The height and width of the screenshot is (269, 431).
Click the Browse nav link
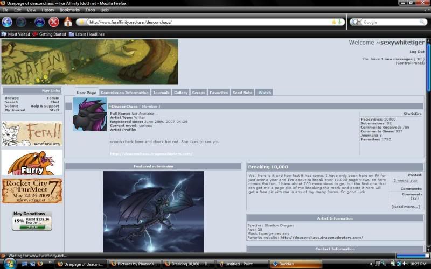11,98
